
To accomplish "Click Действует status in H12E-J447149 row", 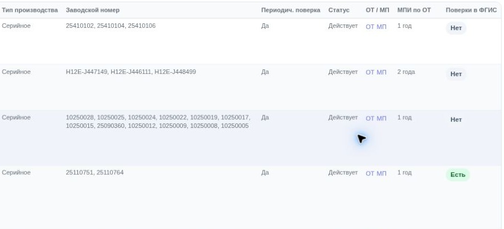I will point(343,72).
